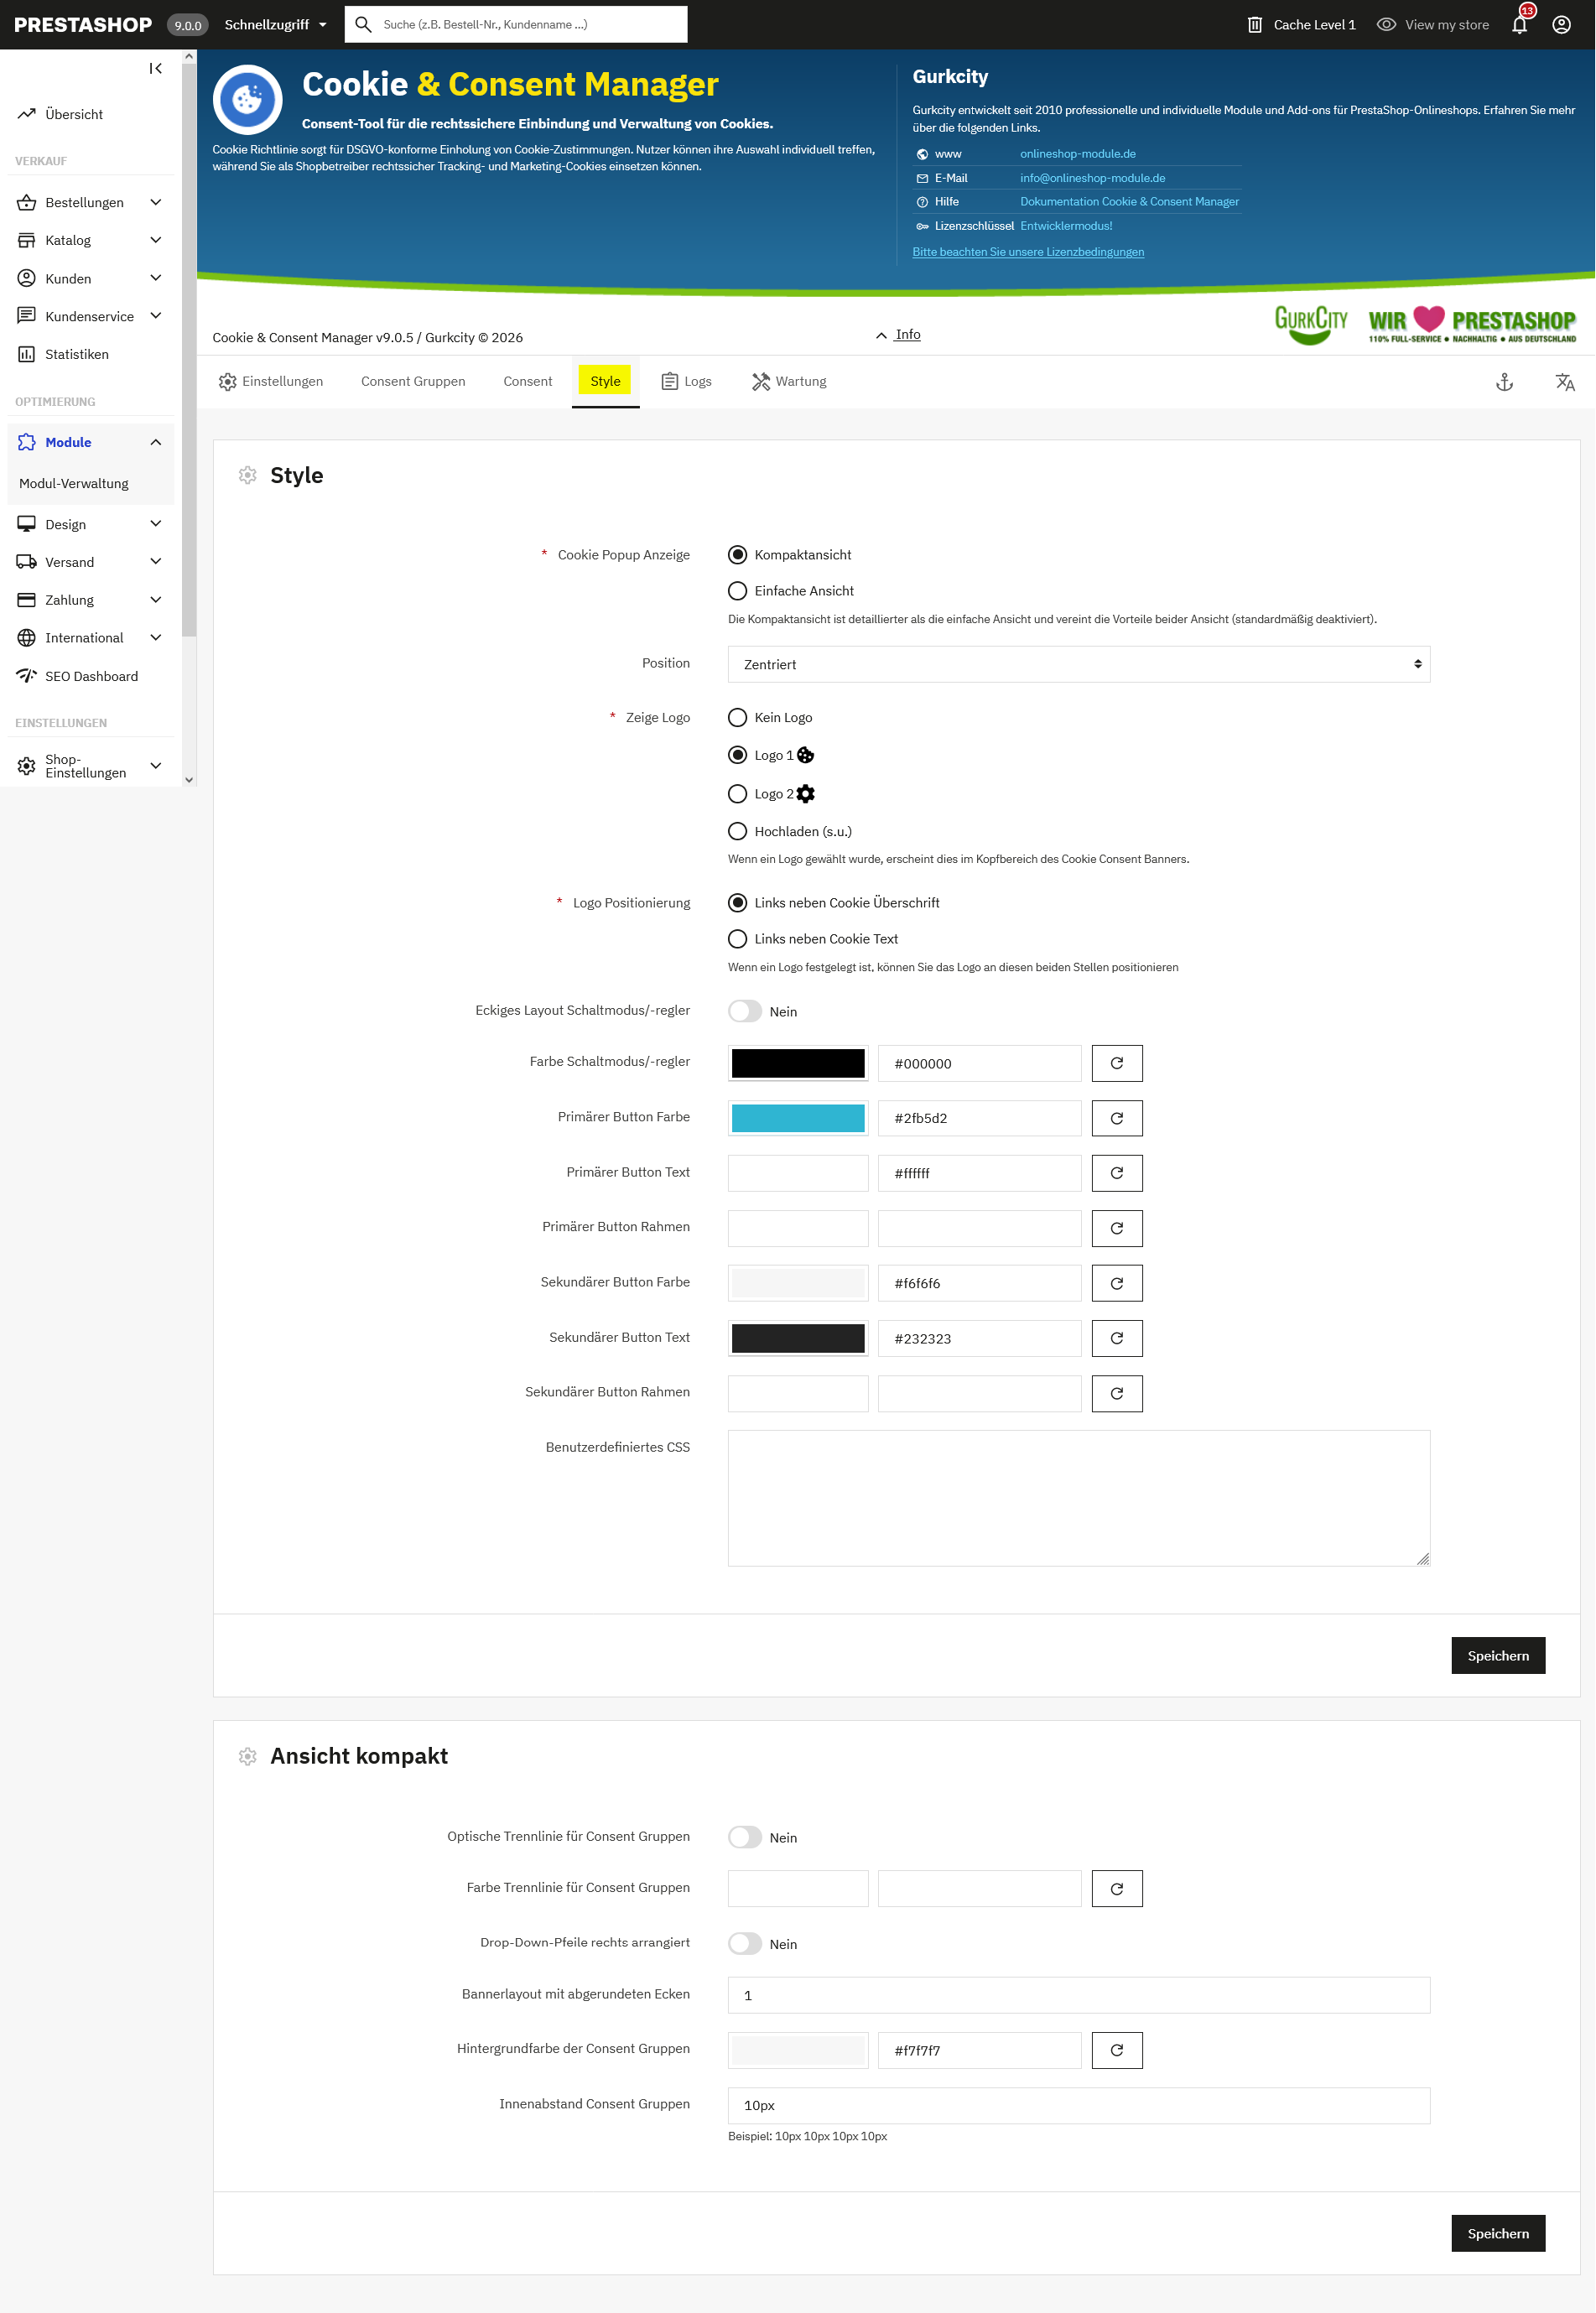Image resolution: width=1596 pixels, height=2313 pixels.
Task: Click the translate language icon
Action: click(x=1564, y=382)
